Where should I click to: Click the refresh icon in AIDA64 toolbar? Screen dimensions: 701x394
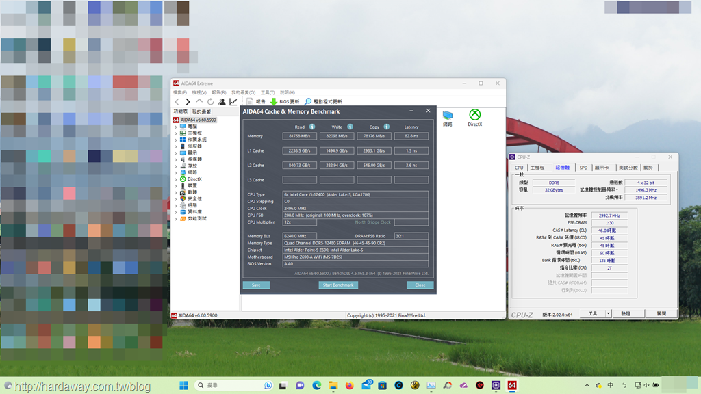210,101
